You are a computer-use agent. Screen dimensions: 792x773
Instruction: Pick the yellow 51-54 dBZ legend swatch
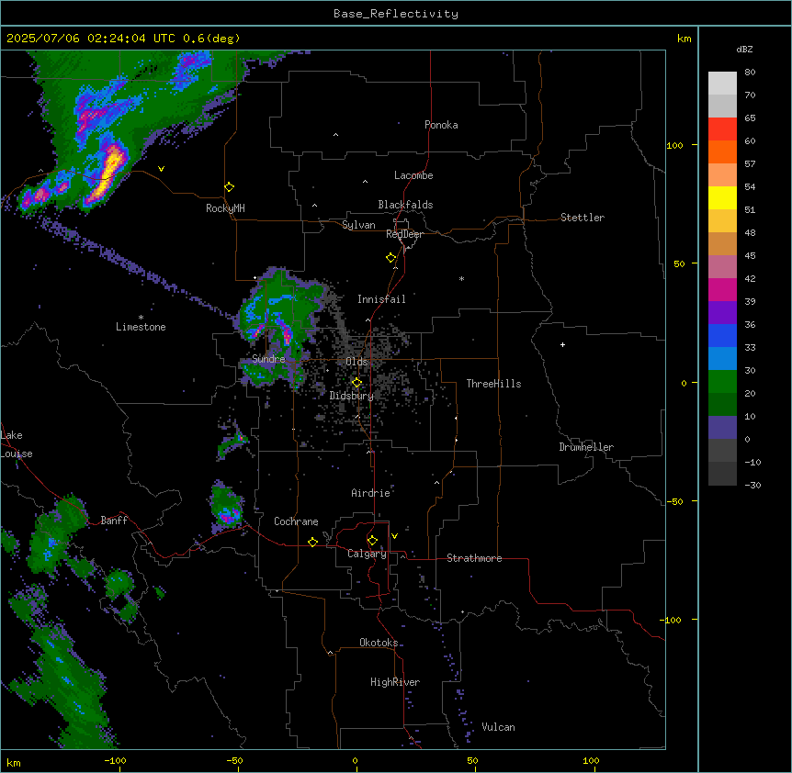722,197
